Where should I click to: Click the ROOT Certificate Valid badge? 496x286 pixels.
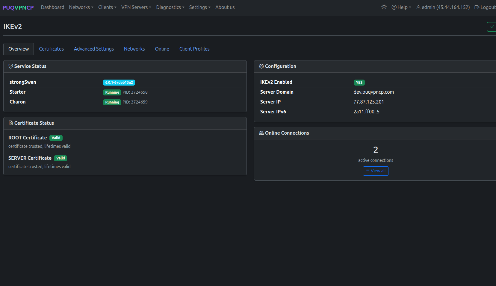click(x=56, y=138)
